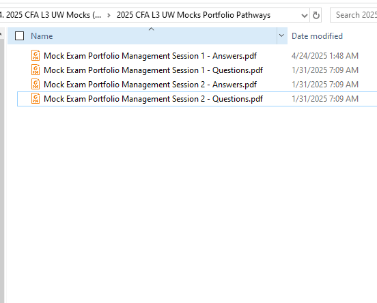Sort files by Date modified column
This screenshot has width=377, height=303.
point(317,36)
